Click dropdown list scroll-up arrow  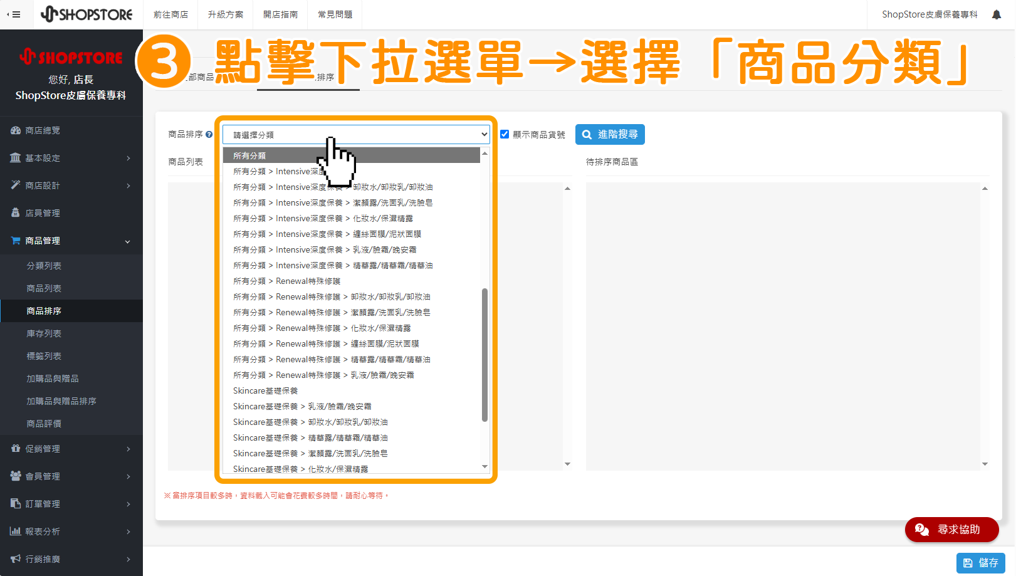coord(484,153)
